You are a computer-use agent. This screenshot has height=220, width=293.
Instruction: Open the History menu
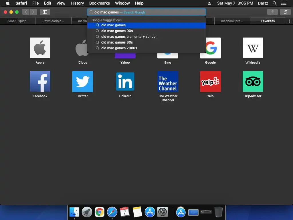(77, 3)
